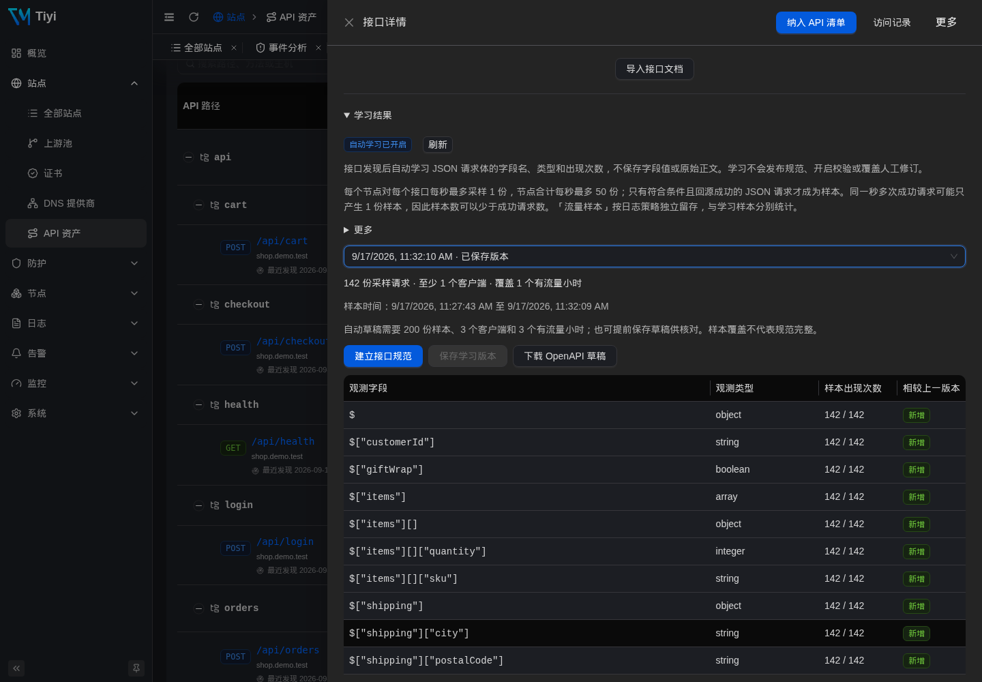Expand the 节点 sidebar group
The width and height of the screenshot is (982, 682).
[x=76, y=293]
